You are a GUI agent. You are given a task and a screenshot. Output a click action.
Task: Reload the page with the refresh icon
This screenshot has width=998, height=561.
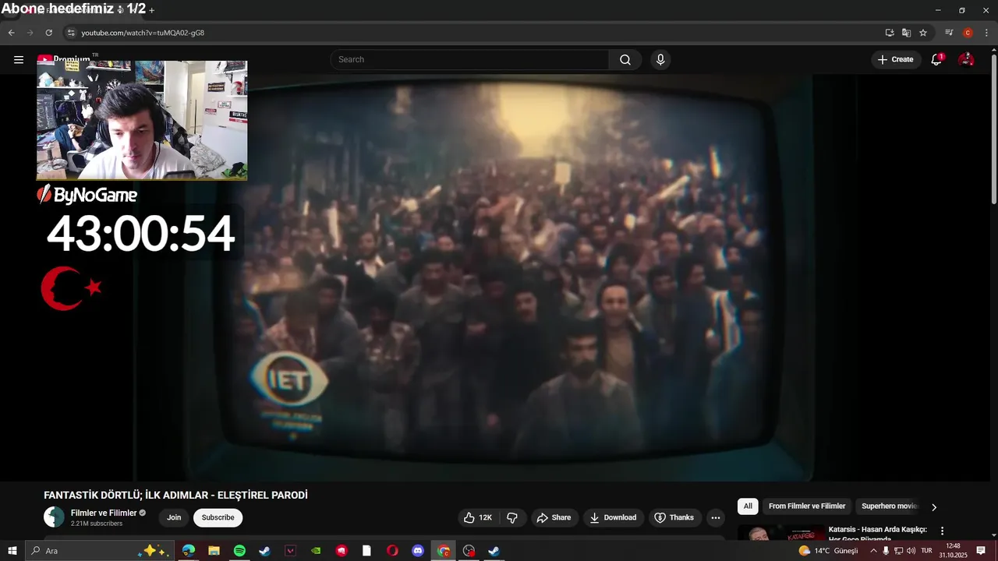click(48, 33)
